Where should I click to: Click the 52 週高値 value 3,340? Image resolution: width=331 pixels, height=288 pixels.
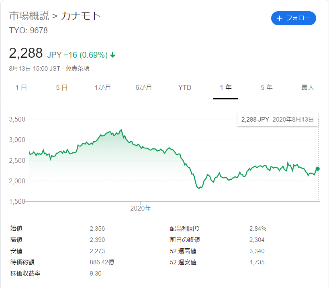point(257,251)
